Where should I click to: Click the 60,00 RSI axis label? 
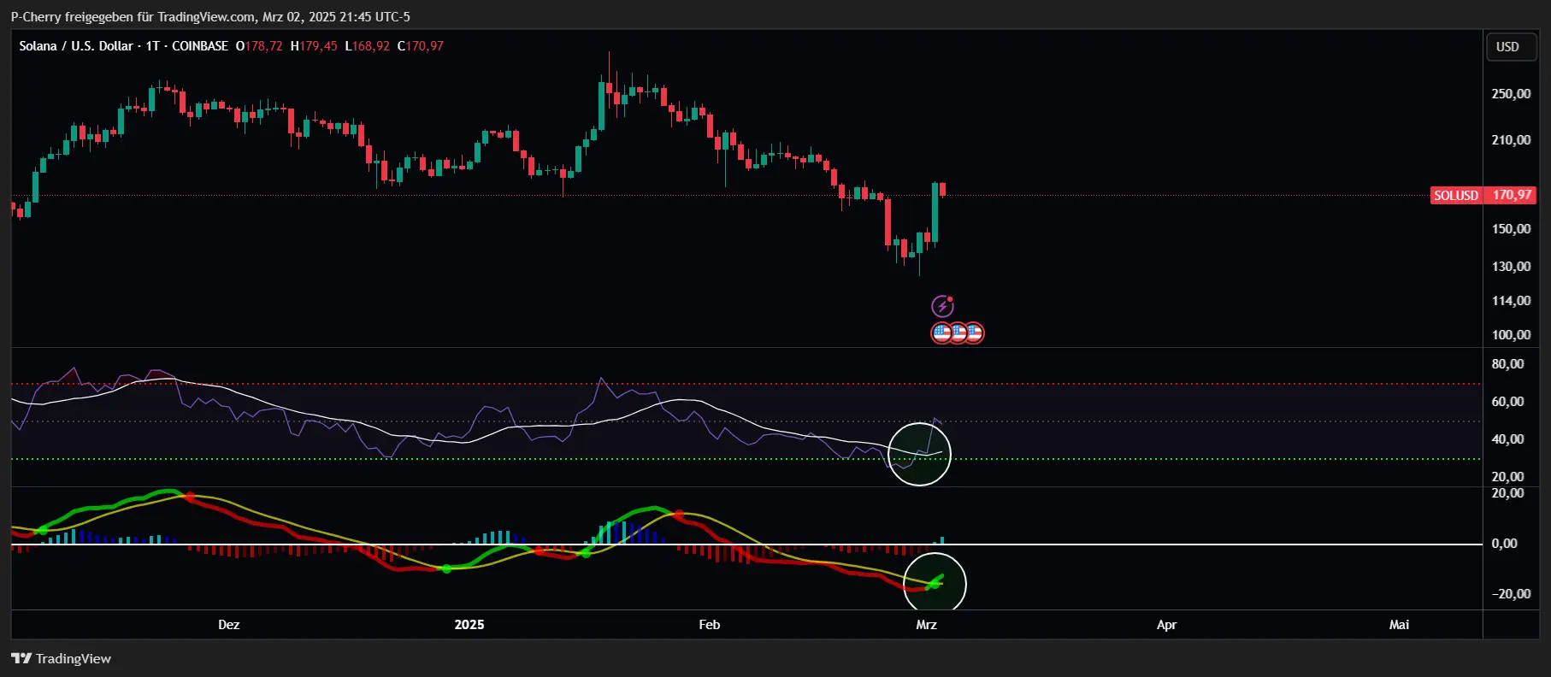1507,402
